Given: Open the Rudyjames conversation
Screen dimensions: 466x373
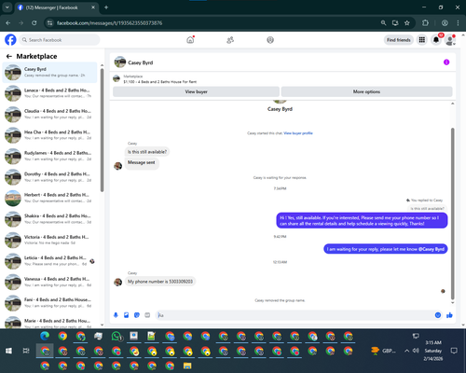Looking at the screenshot, I should 49,156.
